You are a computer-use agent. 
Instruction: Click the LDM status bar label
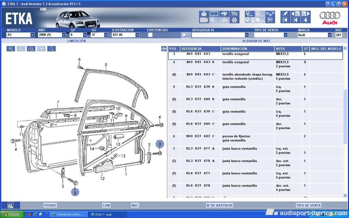pyautogui.click(x=106, y=205)
